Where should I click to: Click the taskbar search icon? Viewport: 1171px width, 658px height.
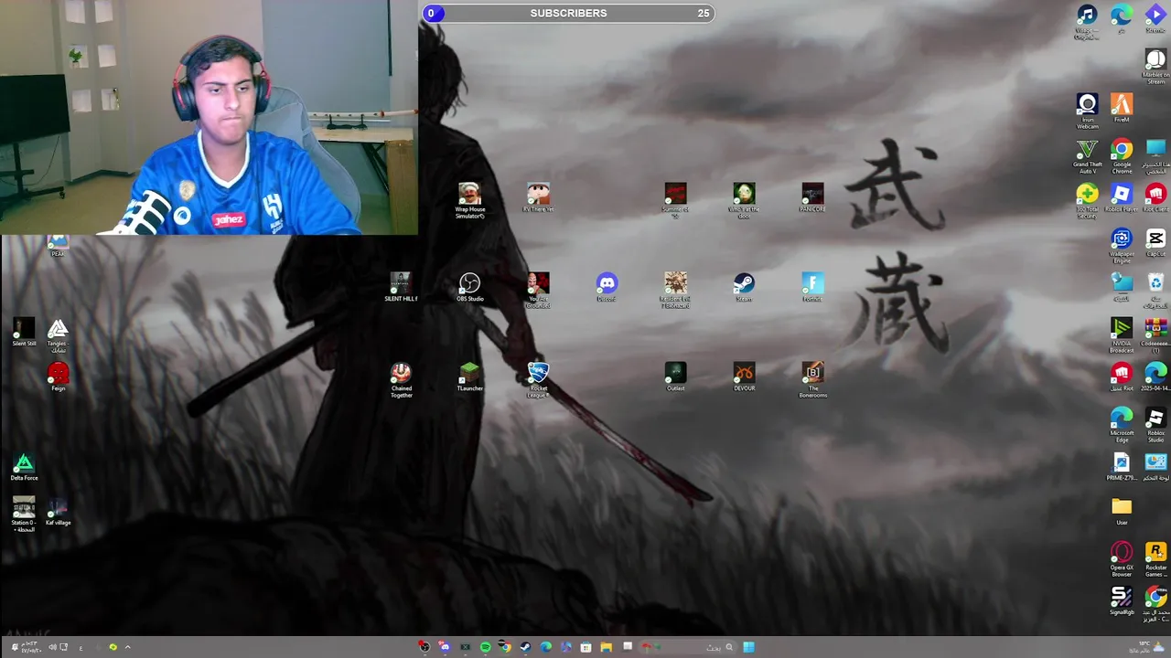pos(729,647)
